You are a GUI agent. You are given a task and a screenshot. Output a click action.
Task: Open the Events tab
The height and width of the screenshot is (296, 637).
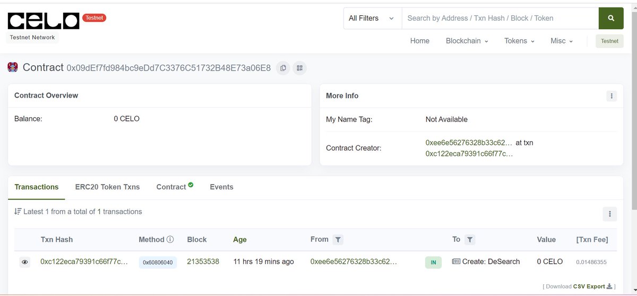[x=221, y=187]
